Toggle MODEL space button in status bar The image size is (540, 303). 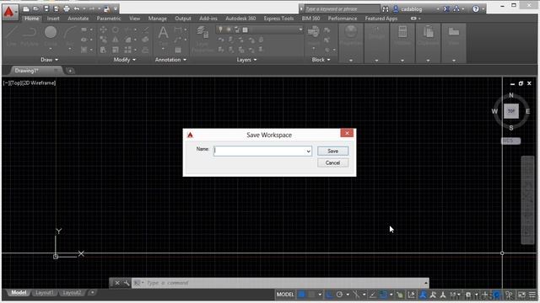[285, 295]
